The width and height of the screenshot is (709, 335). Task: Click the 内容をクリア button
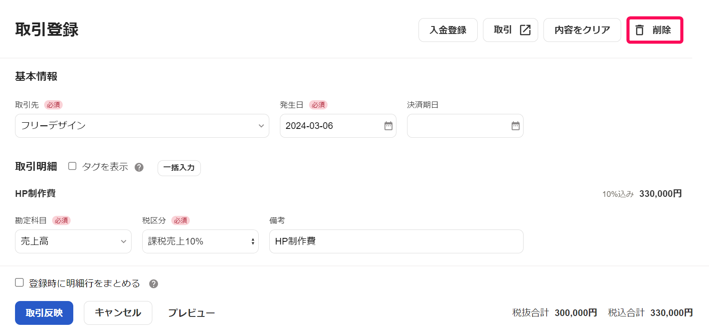pyautogui.click(x=582, y=30)
